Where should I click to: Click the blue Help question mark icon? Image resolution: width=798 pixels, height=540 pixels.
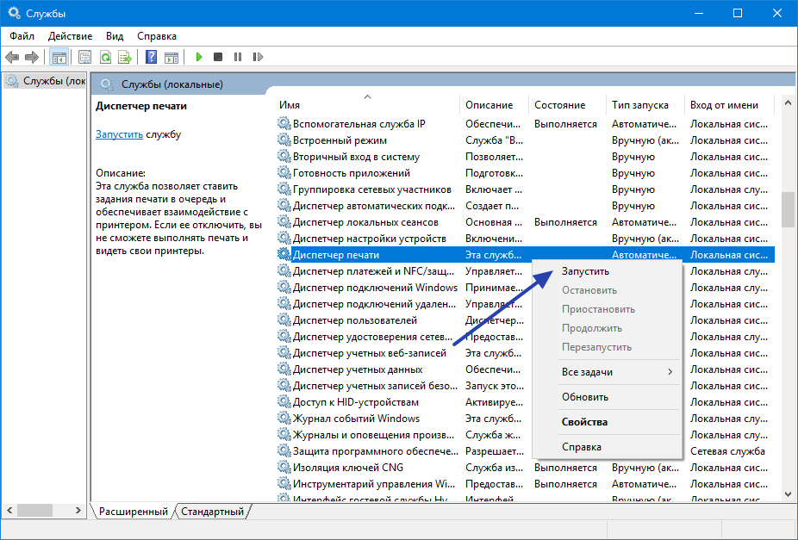click(151, 58)
